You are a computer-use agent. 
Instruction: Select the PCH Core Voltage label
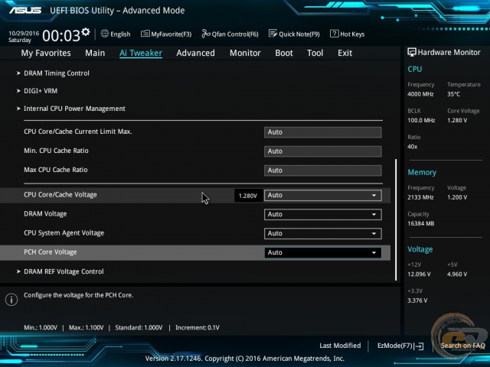coord(51,252)
